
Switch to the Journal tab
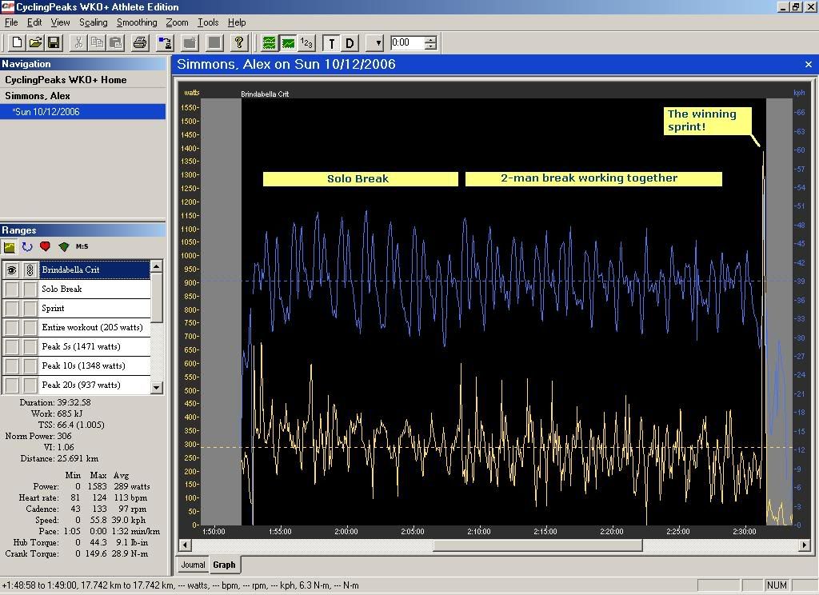(x=193, y=565)
